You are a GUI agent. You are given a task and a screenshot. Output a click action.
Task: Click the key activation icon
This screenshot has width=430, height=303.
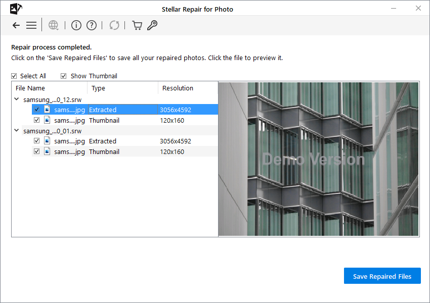click(152, 25)
